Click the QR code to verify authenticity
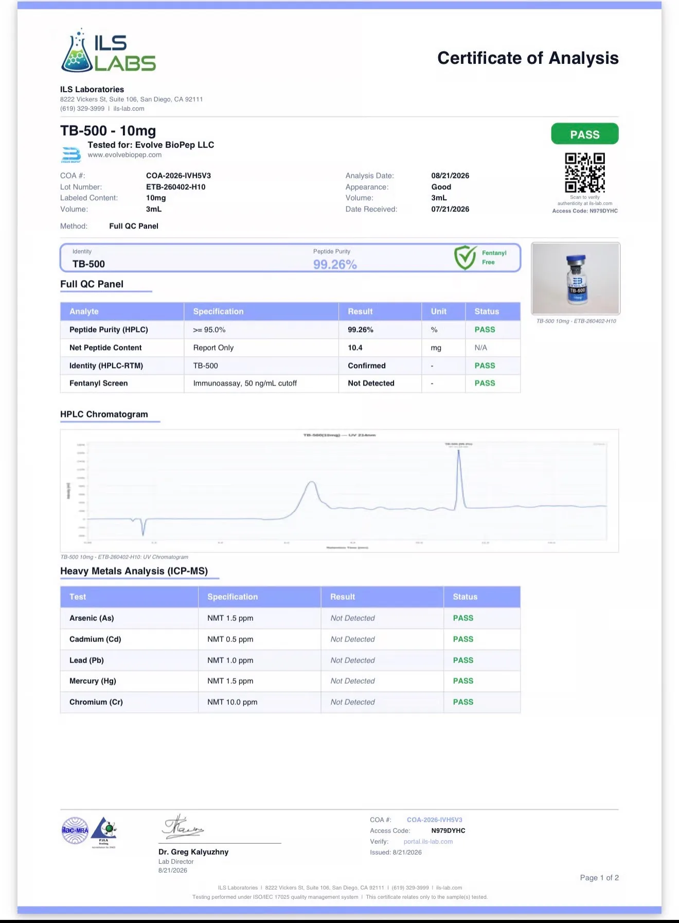Viewport: 679px width, 923px height. 585,172
